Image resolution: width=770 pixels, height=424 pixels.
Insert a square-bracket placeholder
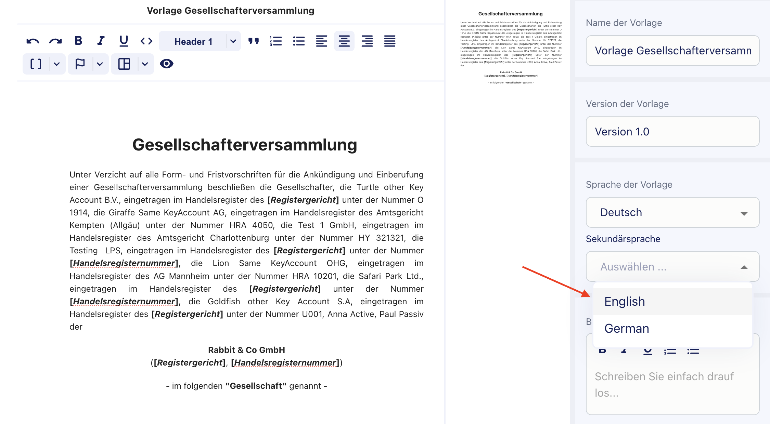click(x=36, y=64)
